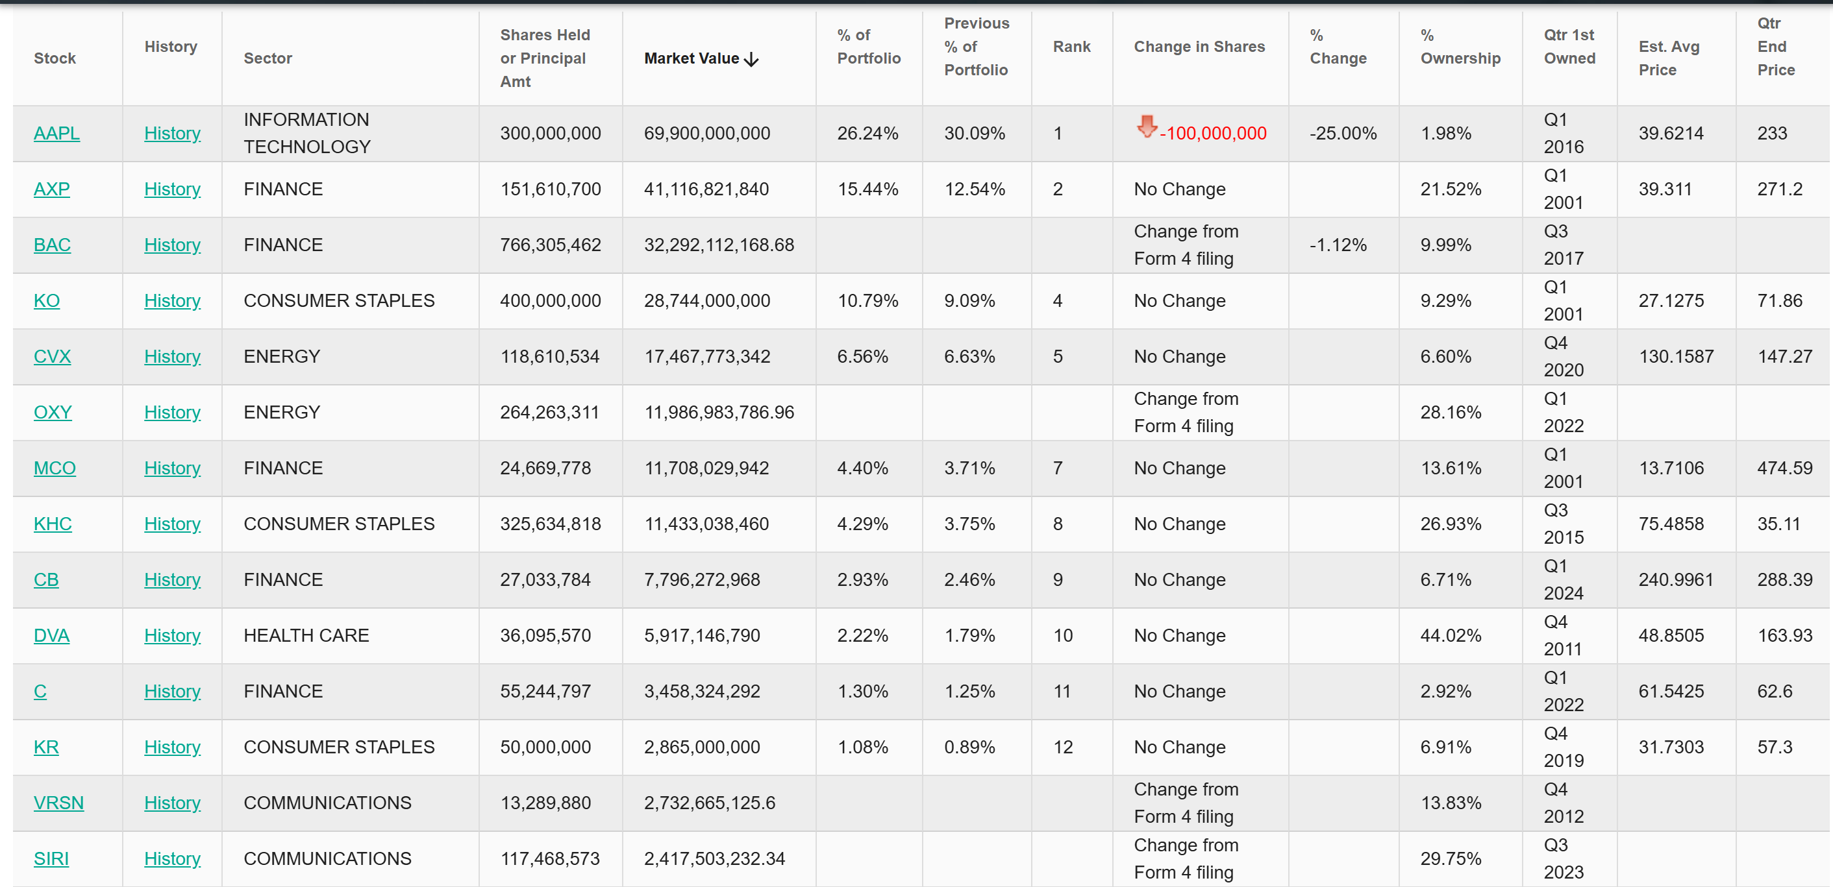View History for KO row
Screen dimensions: 1833x887
click(x=172, y=301)
